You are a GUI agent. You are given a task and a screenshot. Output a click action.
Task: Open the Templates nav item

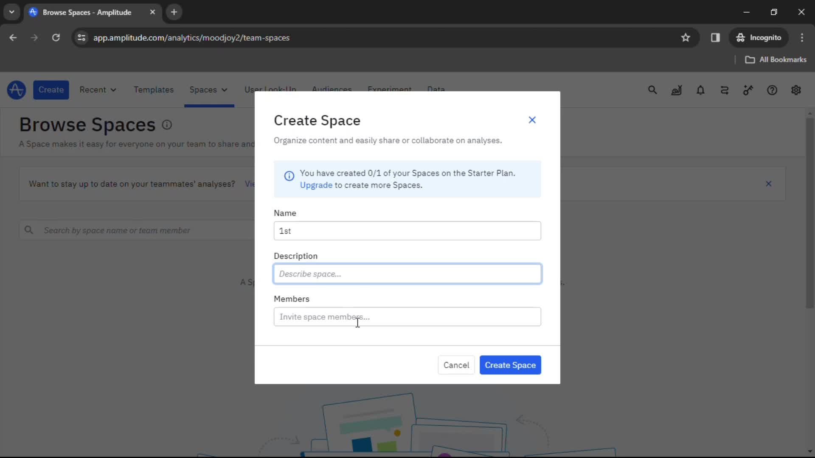(154, 90)
